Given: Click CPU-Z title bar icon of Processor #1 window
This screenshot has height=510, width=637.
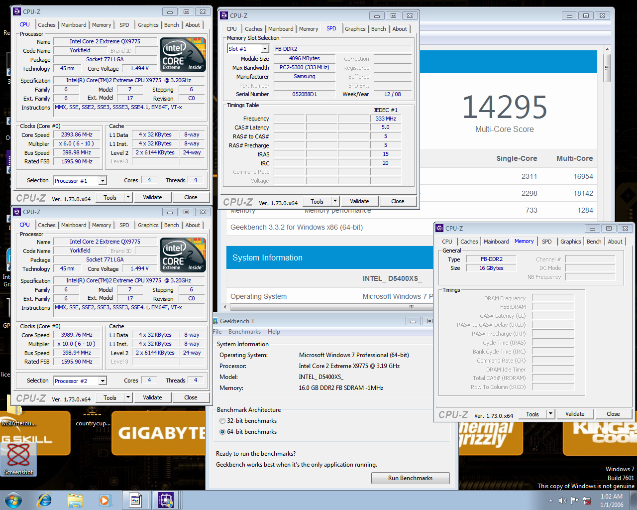Looking at the screenshot, I should (17, 11).
